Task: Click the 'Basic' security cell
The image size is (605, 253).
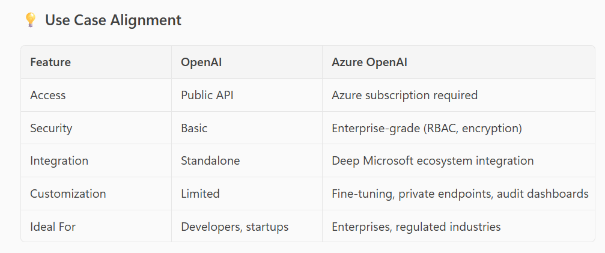Action: (194, 128)
